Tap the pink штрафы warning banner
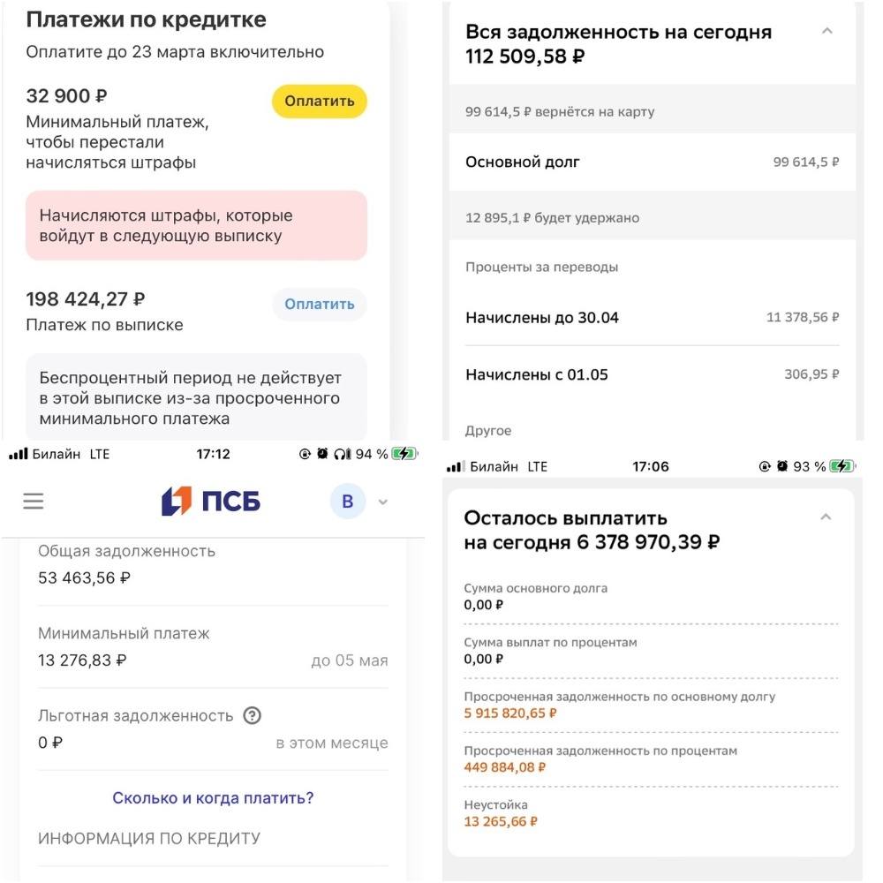Image resolution: width=883 pixels, height=883 pixels. pos(196,227)
